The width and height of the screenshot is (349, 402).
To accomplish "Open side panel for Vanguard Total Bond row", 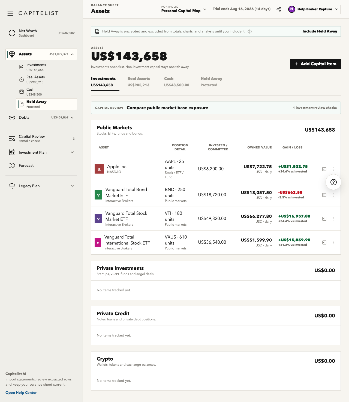I will pyautogui.click(x=324, y=195).
